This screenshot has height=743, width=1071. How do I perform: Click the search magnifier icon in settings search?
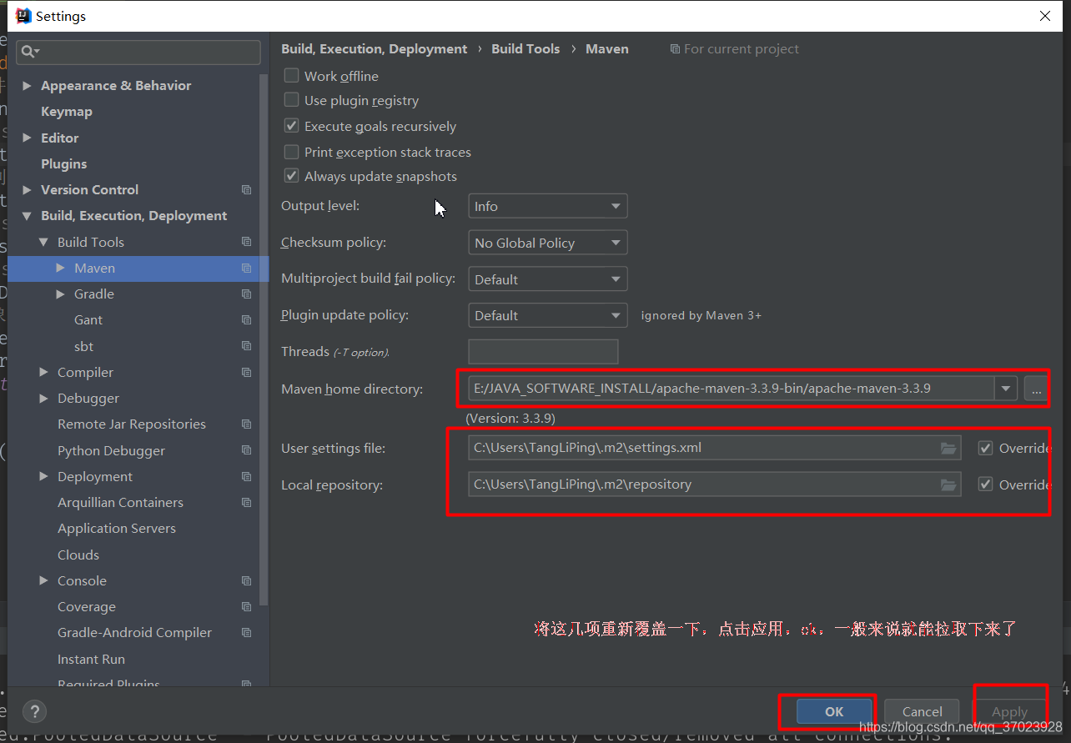coord(28,52)
